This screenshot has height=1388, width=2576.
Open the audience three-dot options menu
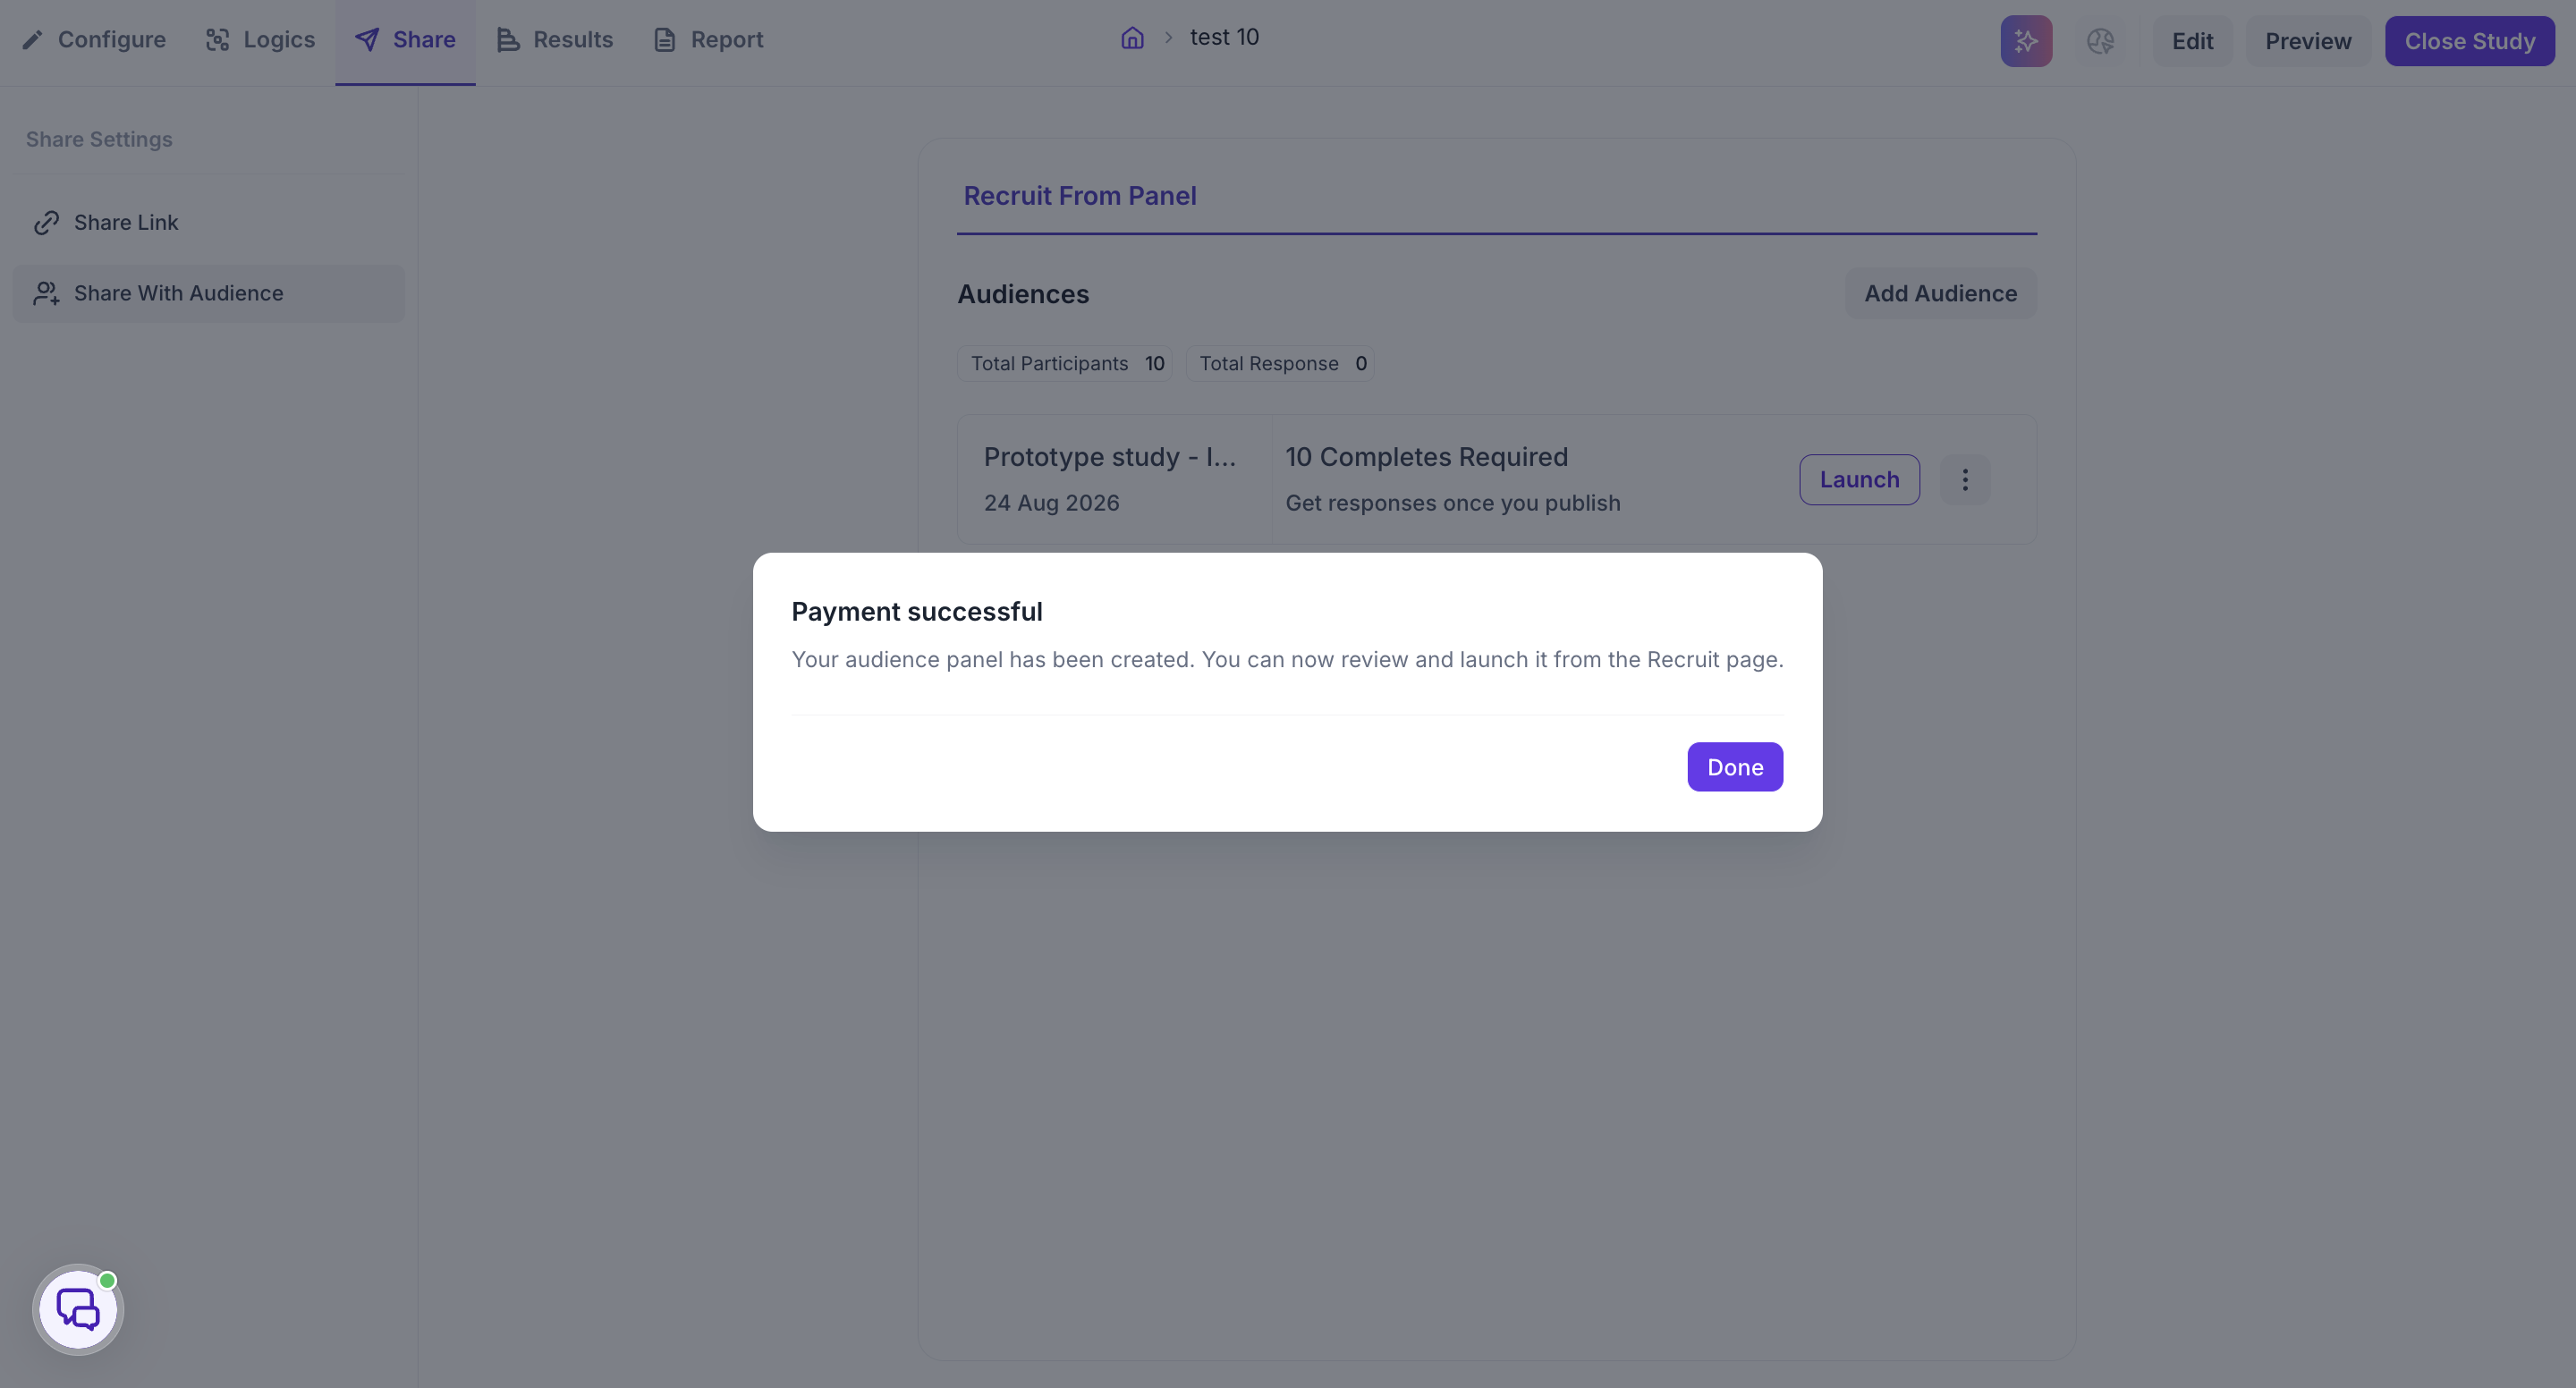tap(1965, 480)
